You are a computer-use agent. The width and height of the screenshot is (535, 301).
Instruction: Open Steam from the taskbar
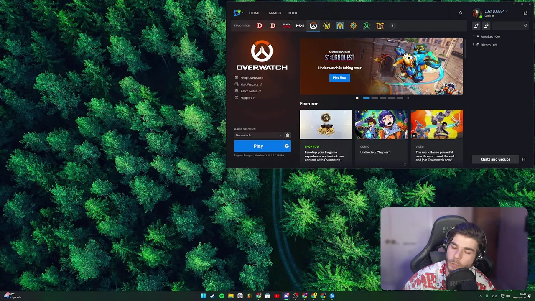[212, 296]
